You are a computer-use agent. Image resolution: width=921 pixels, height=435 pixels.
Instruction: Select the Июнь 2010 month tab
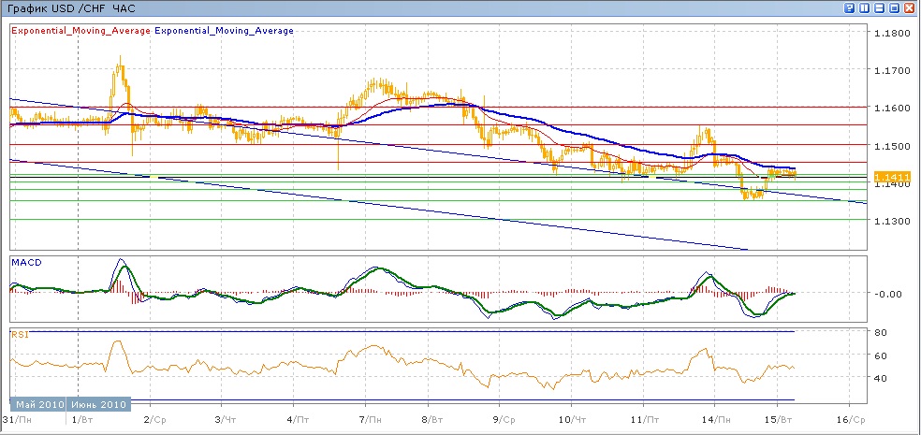[x=97, y=405]
